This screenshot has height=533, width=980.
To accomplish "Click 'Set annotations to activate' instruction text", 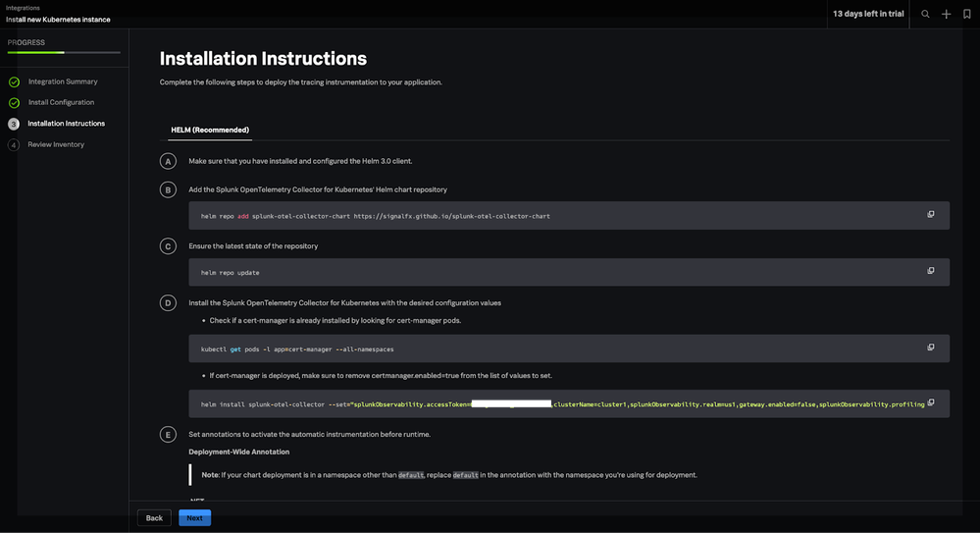I will (309, 434).
